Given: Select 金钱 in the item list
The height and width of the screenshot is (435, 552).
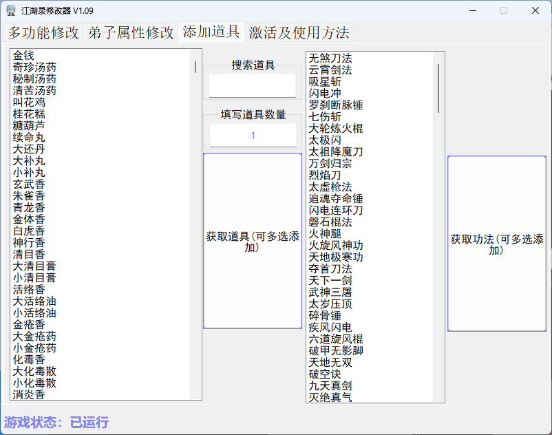Looking at the screenshot, I should point(23,55).
